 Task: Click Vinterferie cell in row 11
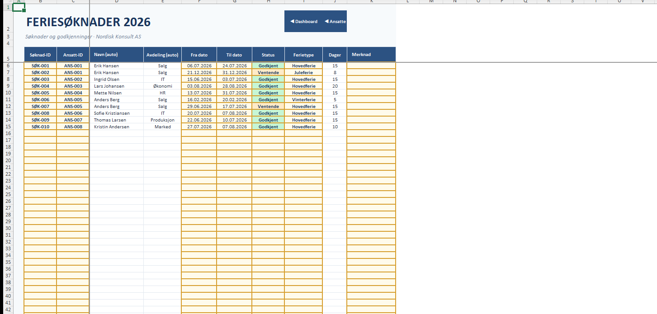click(303, 100)
